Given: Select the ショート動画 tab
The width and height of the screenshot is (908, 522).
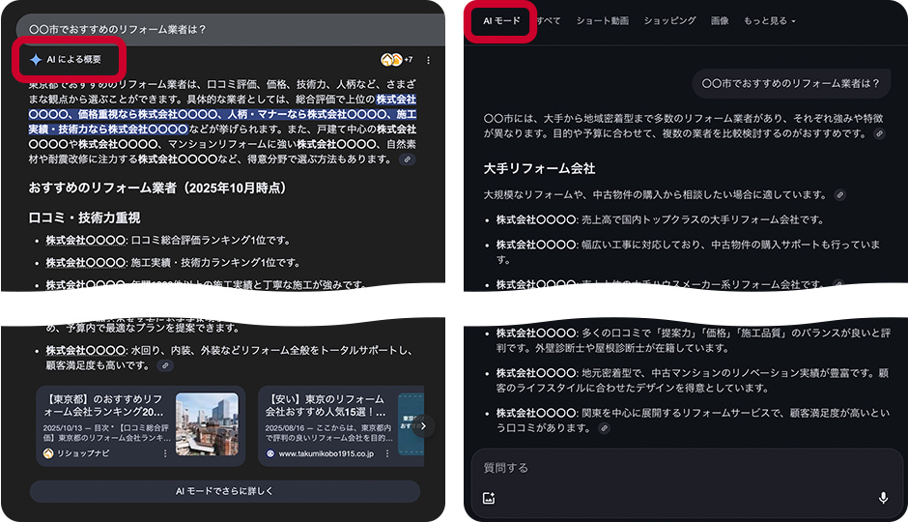Looking at the screenshot, I should (602, 20).
